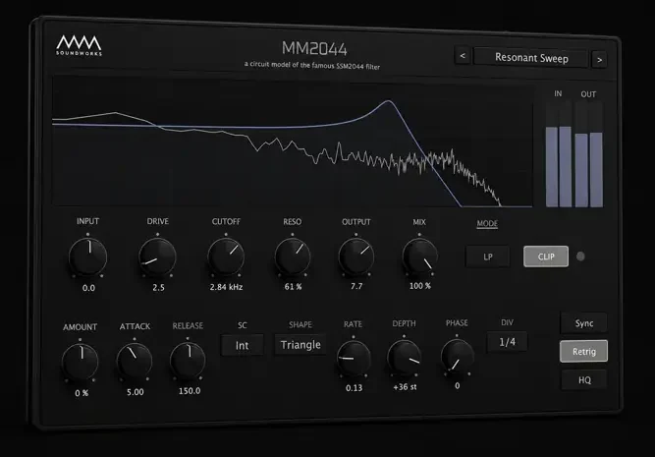Screen dimensions: 655x457
Task: Click the RELEASE knob
Action: (x=188, y=360)
